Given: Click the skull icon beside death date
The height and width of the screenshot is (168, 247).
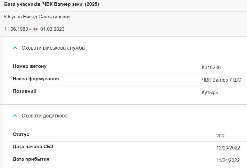Looking at the screenshot, I should [x=36, y=29].
